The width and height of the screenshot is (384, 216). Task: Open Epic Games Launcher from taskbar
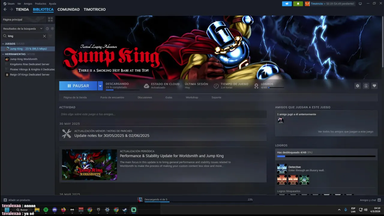click(98, 210)
